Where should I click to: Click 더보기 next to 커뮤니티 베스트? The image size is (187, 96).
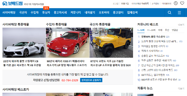pos(181,25)
